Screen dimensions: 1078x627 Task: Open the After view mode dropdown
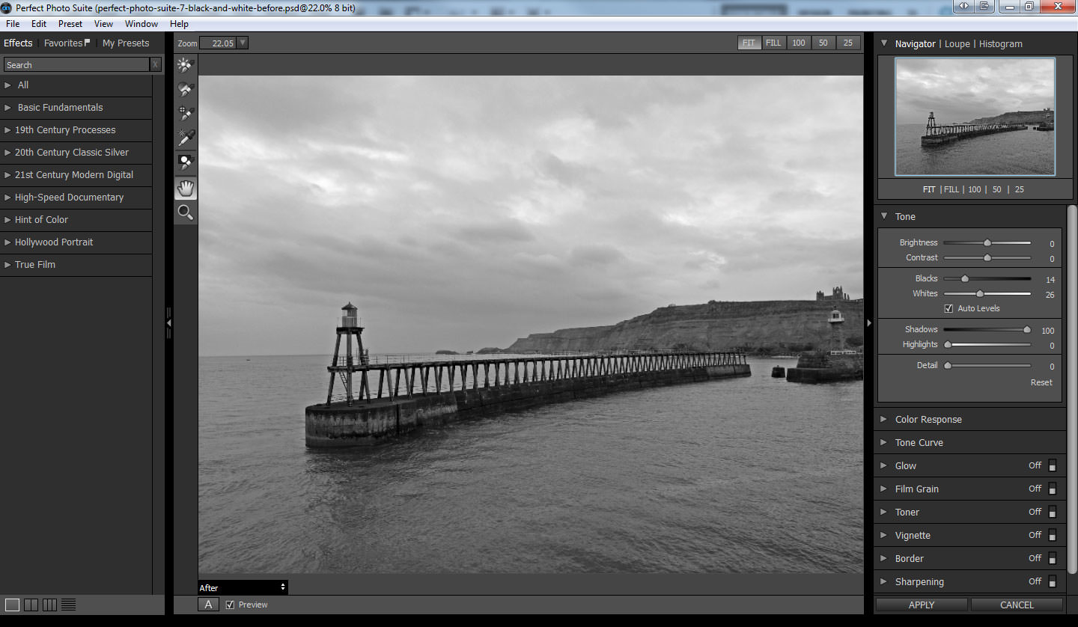tap(243, 587)
